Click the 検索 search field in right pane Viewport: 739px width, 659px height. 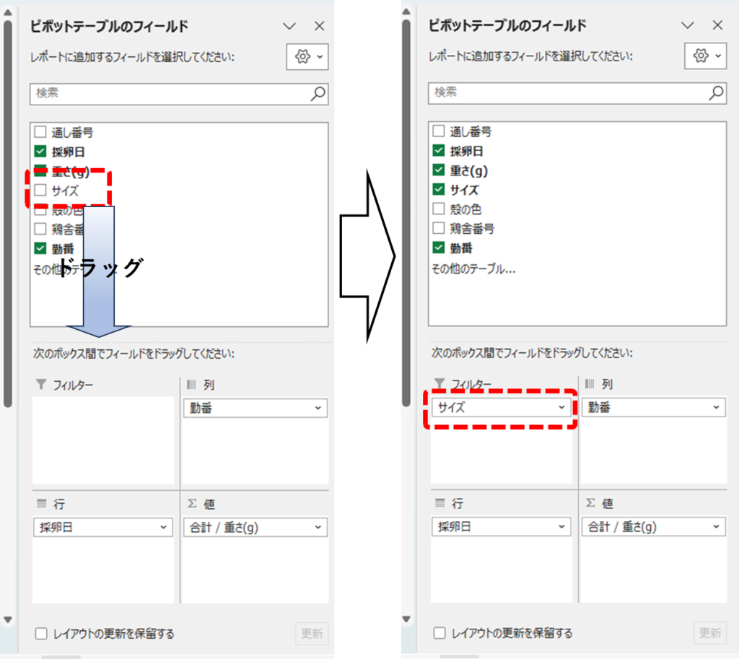pos(567,92)
